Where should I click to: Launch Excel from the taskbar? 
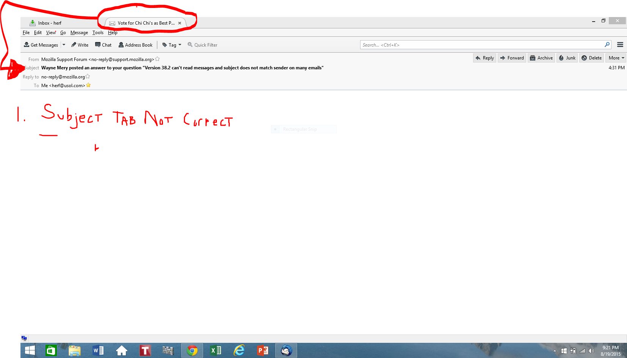pos(216,350)
